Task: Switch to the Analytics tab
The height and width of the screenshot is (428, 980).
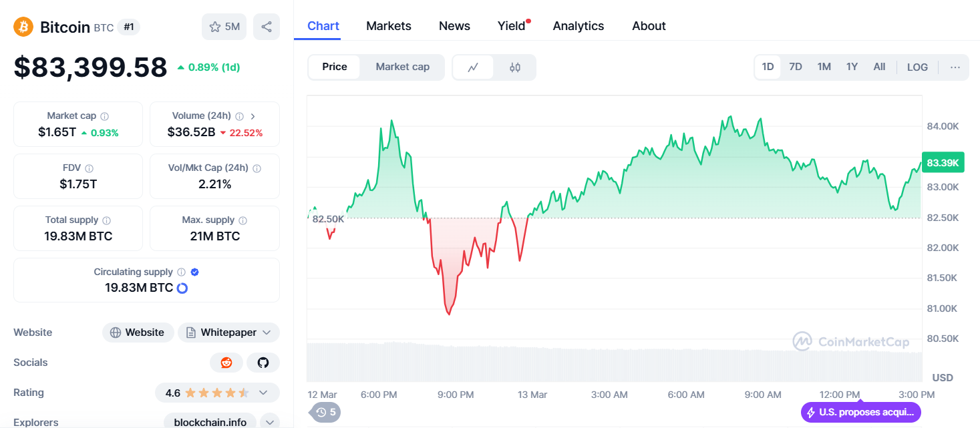Action: 579,26
